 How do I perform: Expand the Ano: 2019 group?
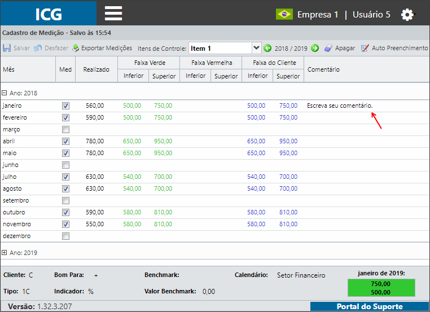click(x=4, y=253)
